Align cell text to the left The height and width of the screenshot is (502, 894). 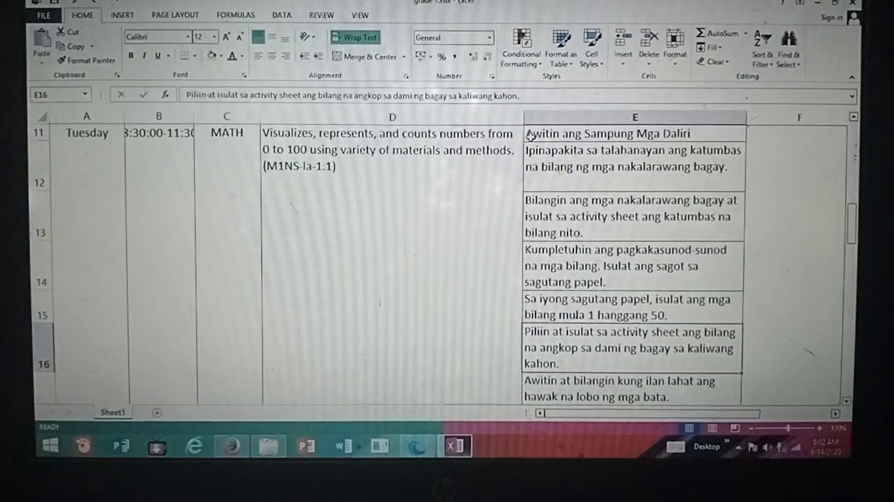[x=258, y=56]
